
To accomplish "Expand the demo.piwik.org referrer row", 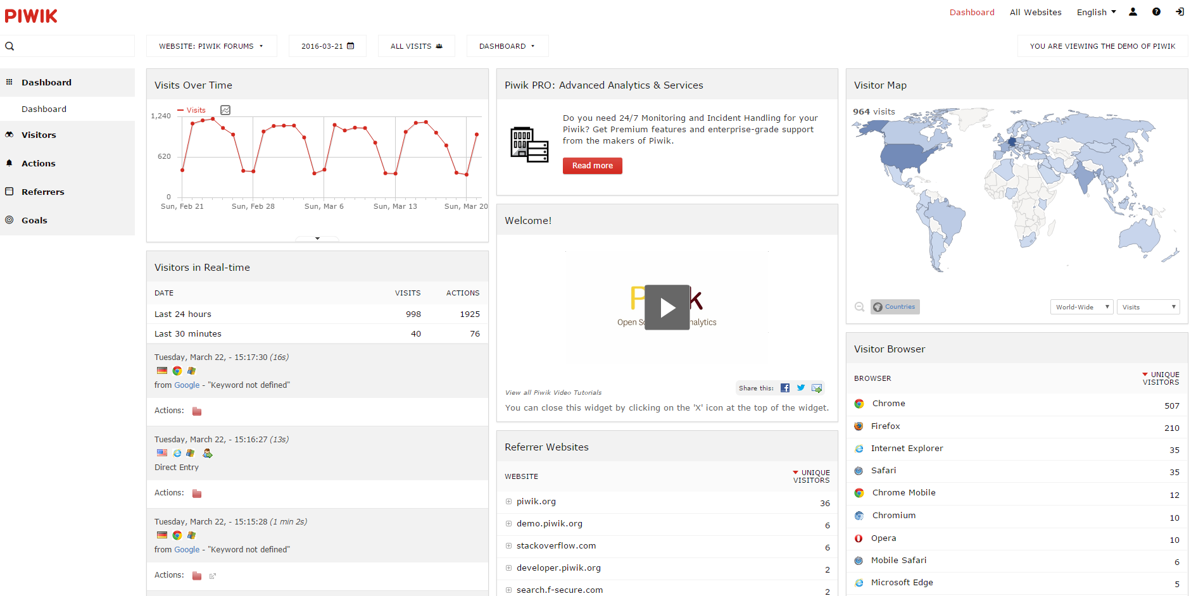I will click(508, 524).
